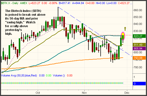This screenshot has height=96, width=147.
Task: Click the $BTK.X - Daily symbol title
Action: coord(10,3)
